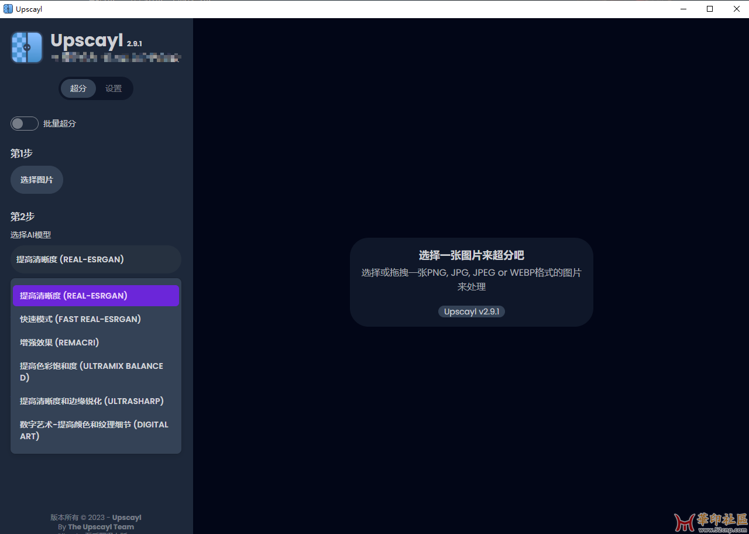Click The Upscayl Team footer link
Image resolution: width=749 pixels, height=534 pixels.
[x=101, y=526]
